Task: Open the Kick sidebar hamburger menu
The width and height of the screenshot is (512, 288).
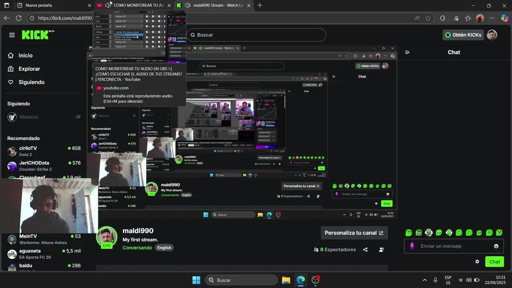Action: coord(12,35)
